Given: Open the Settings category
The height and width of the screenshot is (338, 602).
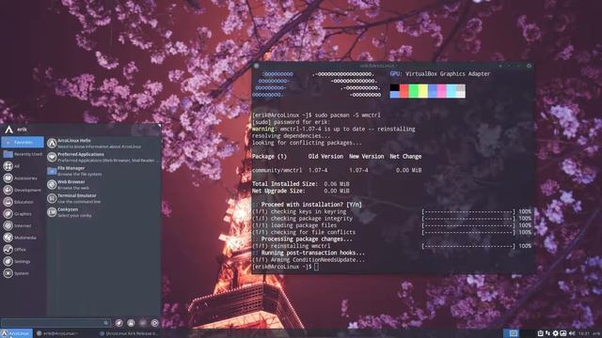Looking at the screenshot, I should (x=23, y=261).
